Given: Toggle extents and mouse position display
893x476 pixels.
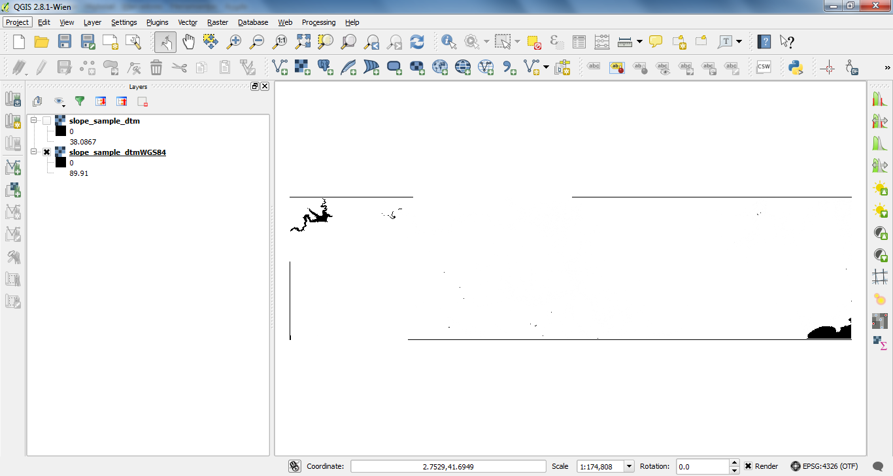Looking at the screenshot, I should [295, 466].
